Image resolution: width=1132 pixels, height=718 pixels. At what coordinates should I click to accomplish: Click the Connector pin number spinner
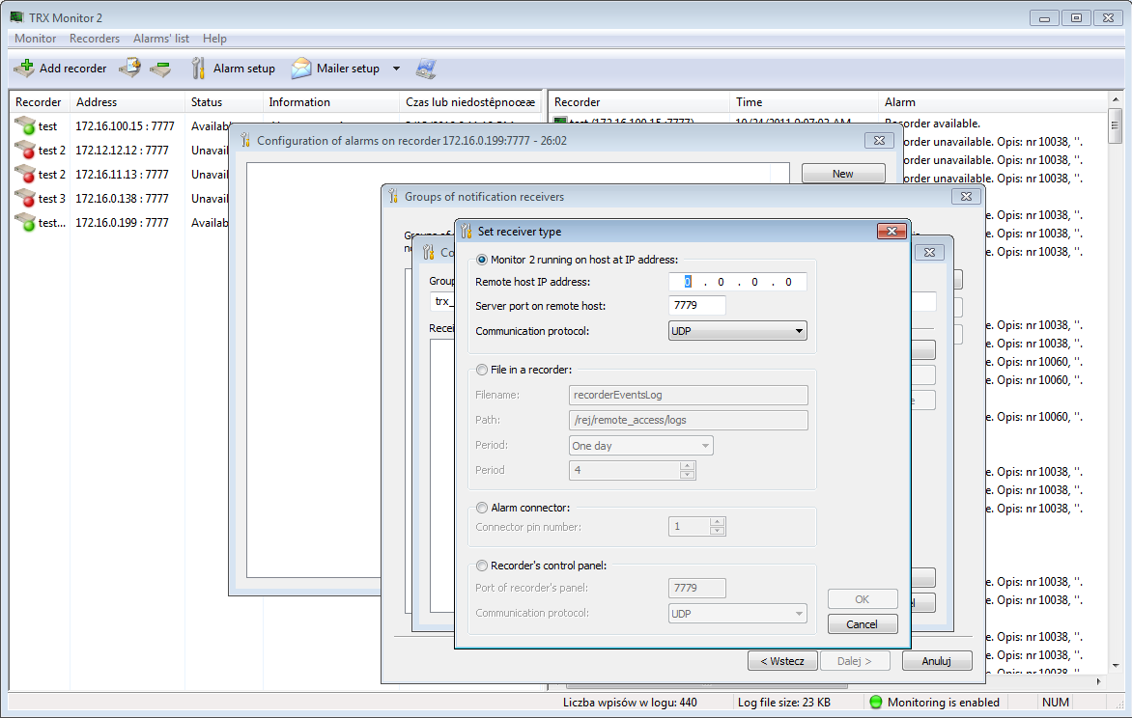(696, 527)
